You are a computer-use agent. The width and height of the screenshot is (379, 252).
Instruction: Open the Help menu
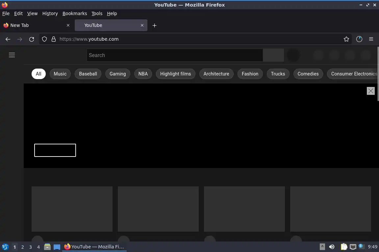point(112,13)
